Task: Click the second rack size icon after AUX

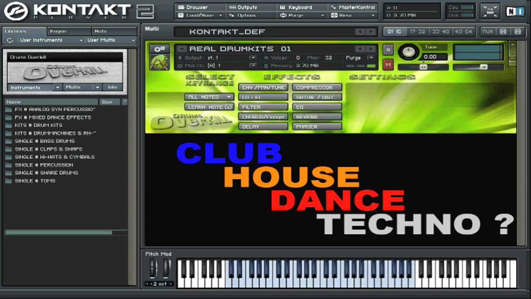Action: (518, 32)
